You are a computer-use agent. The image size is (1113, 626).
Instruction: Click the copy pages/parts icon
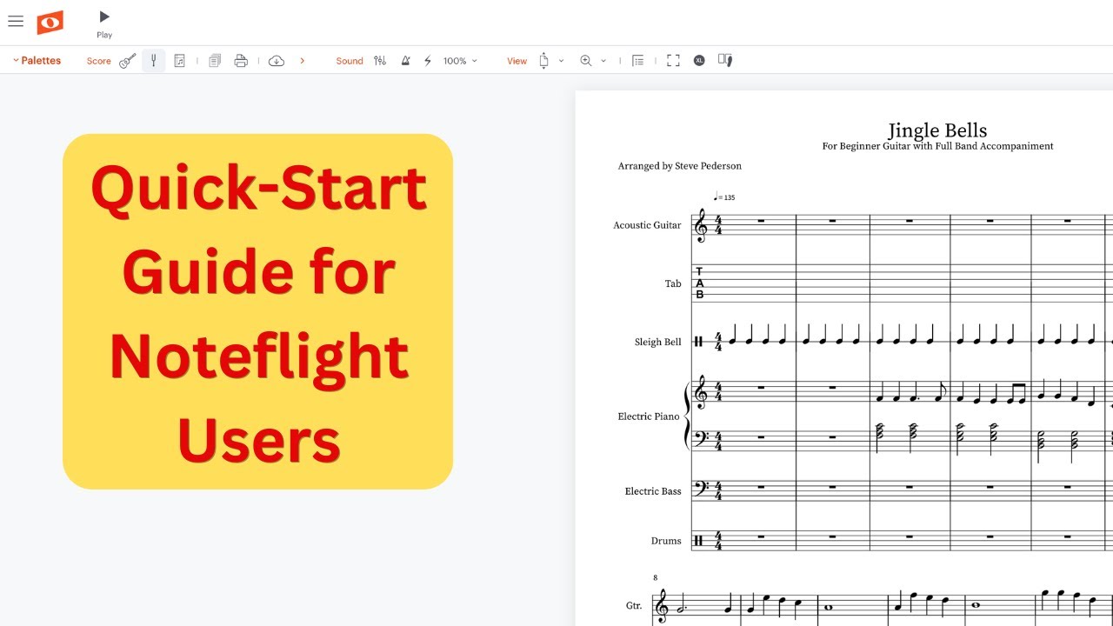click(x=215, y=61)
